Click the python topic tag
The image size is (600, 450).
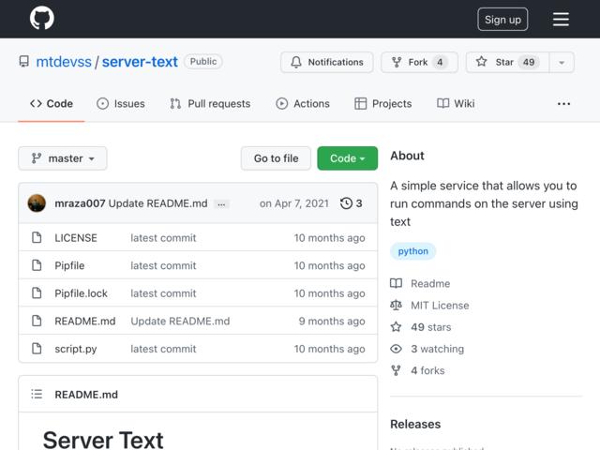tap(412, 251)
